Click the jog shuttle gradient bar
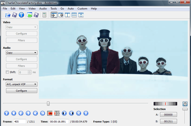 pos(165,104)
